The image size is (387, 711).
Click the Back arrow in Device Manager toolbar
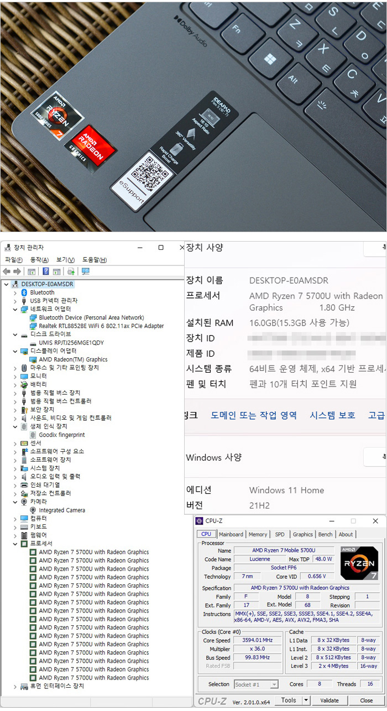click(x=7, y=271)
